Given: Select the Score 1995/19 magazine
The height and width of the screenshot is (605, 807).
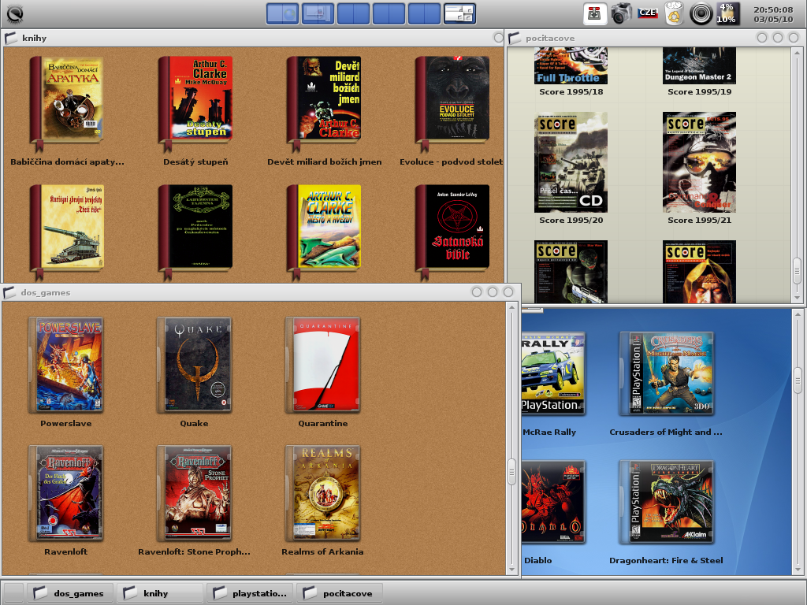Looking at the screenshot, I should tap(700, 66).
